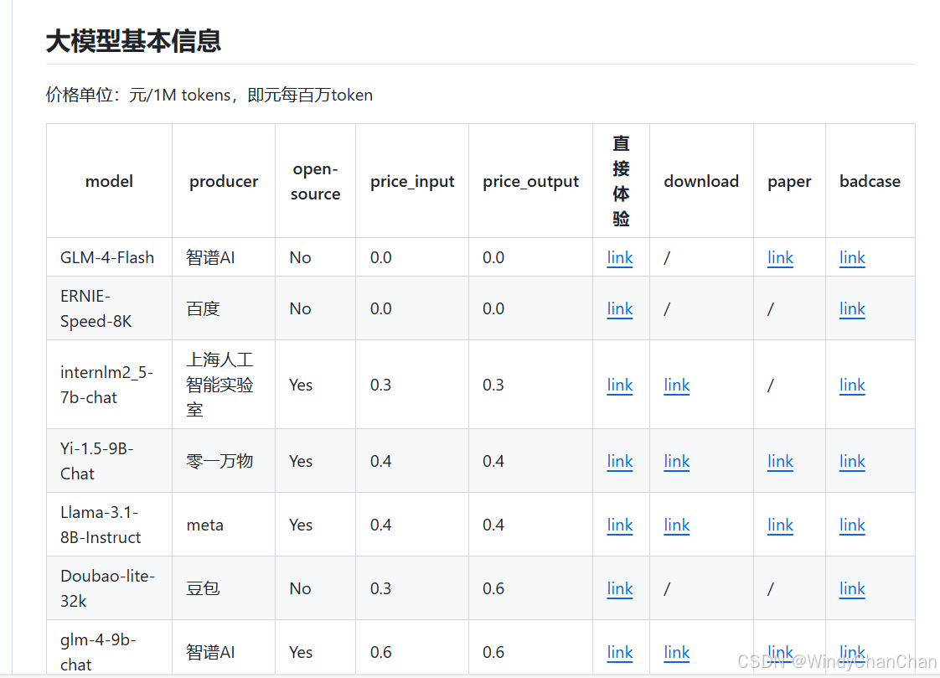Open the badcase link for Doubao-lite-32k

click(x=852, y=588)
